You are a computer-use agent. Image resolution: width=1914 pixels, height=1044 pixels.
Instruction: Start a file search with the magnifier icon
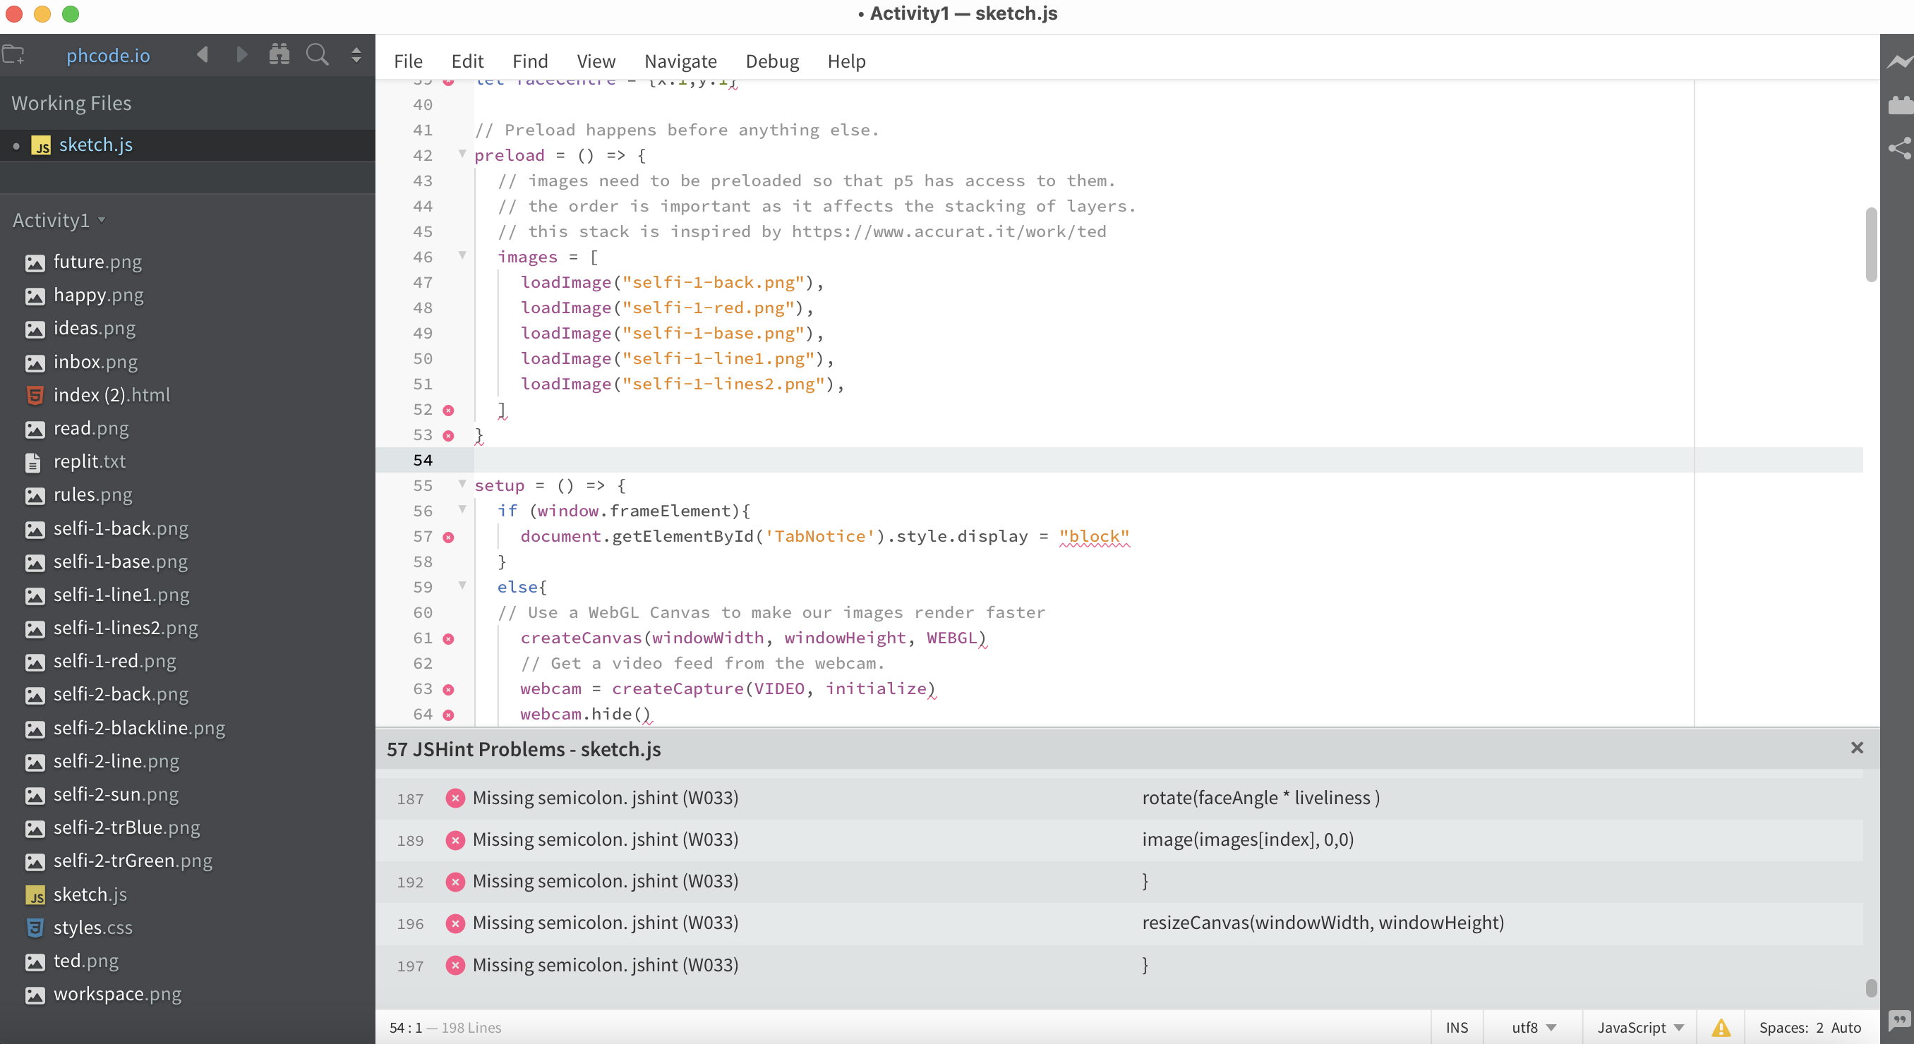click(318, 54)
